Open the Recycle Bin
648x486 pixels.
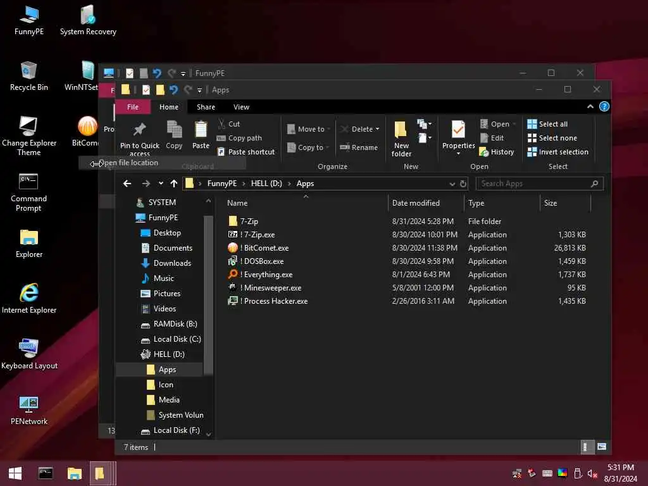coord(29,75)
